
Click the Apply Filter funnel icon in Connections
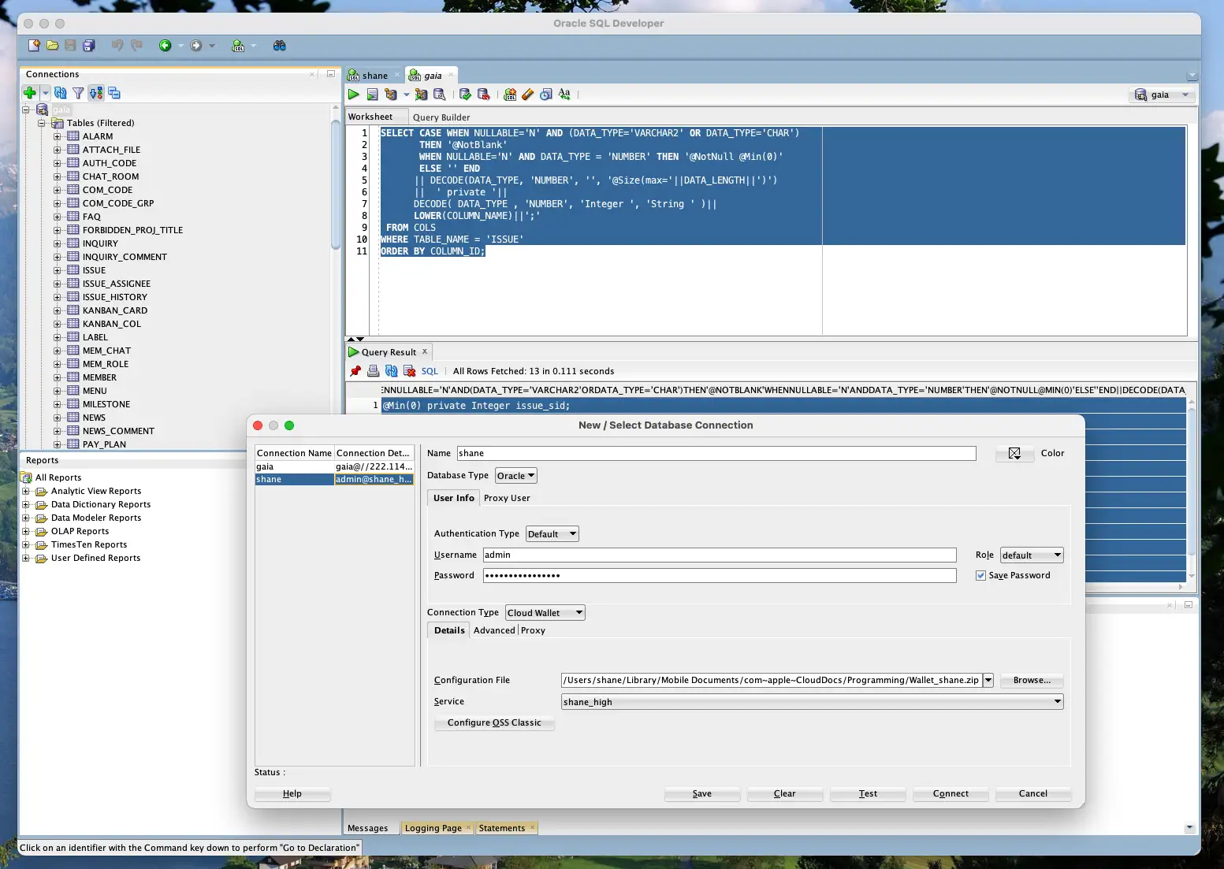click(x=78, y=93)
